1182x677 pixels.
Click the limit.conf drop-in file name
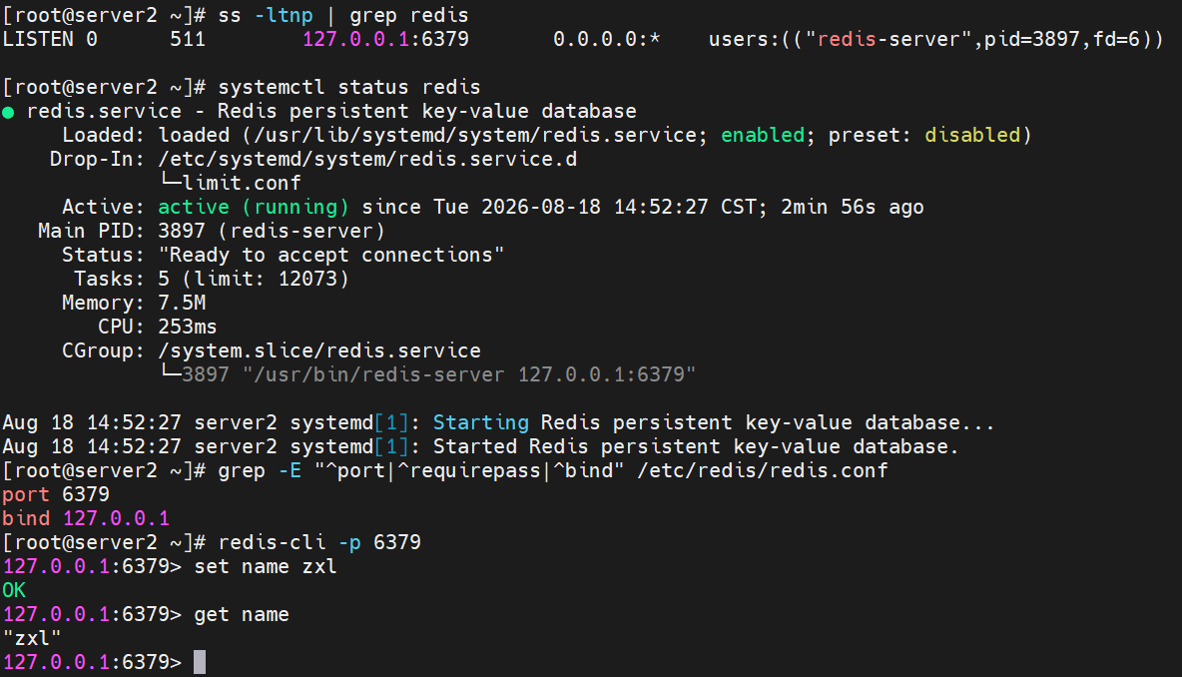point(242,183)
